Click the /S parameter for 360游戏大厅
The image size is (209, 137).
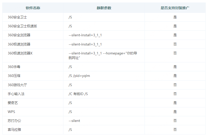coord(70,85)
